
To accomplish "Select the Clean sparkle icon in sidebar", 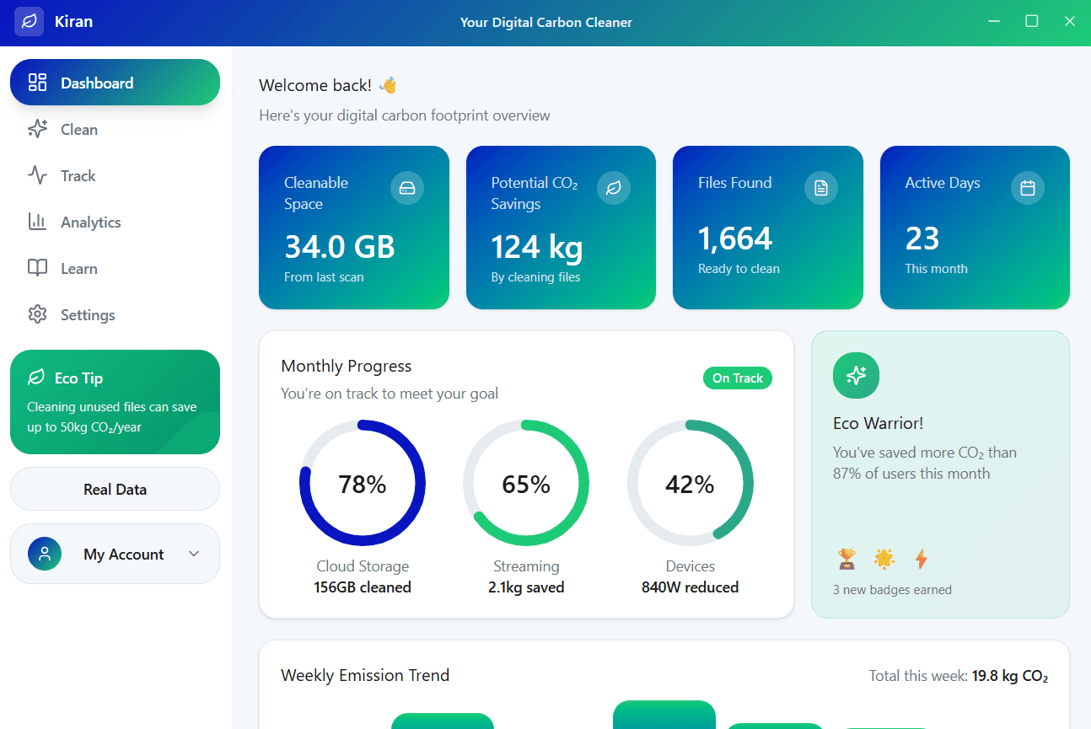I will point(37,129).
